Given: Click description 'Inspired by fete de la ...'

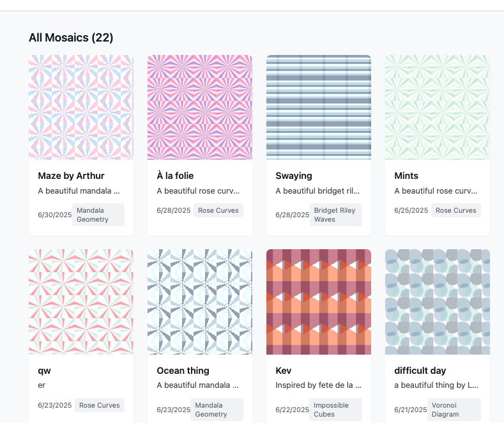Looking at the screenshot, I should [318, 385].
